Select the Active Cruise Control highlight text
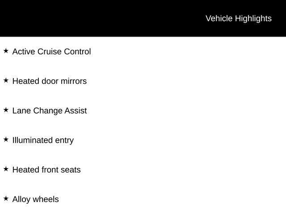 click(51, 52)
